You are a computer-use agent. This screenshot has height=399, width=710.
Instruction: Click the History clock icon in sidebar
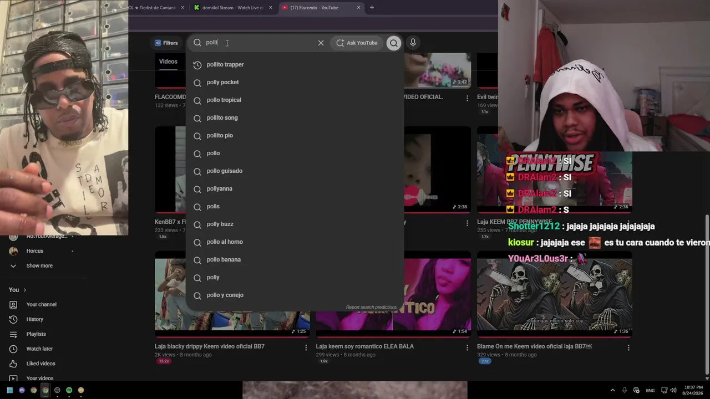(13, 319)
